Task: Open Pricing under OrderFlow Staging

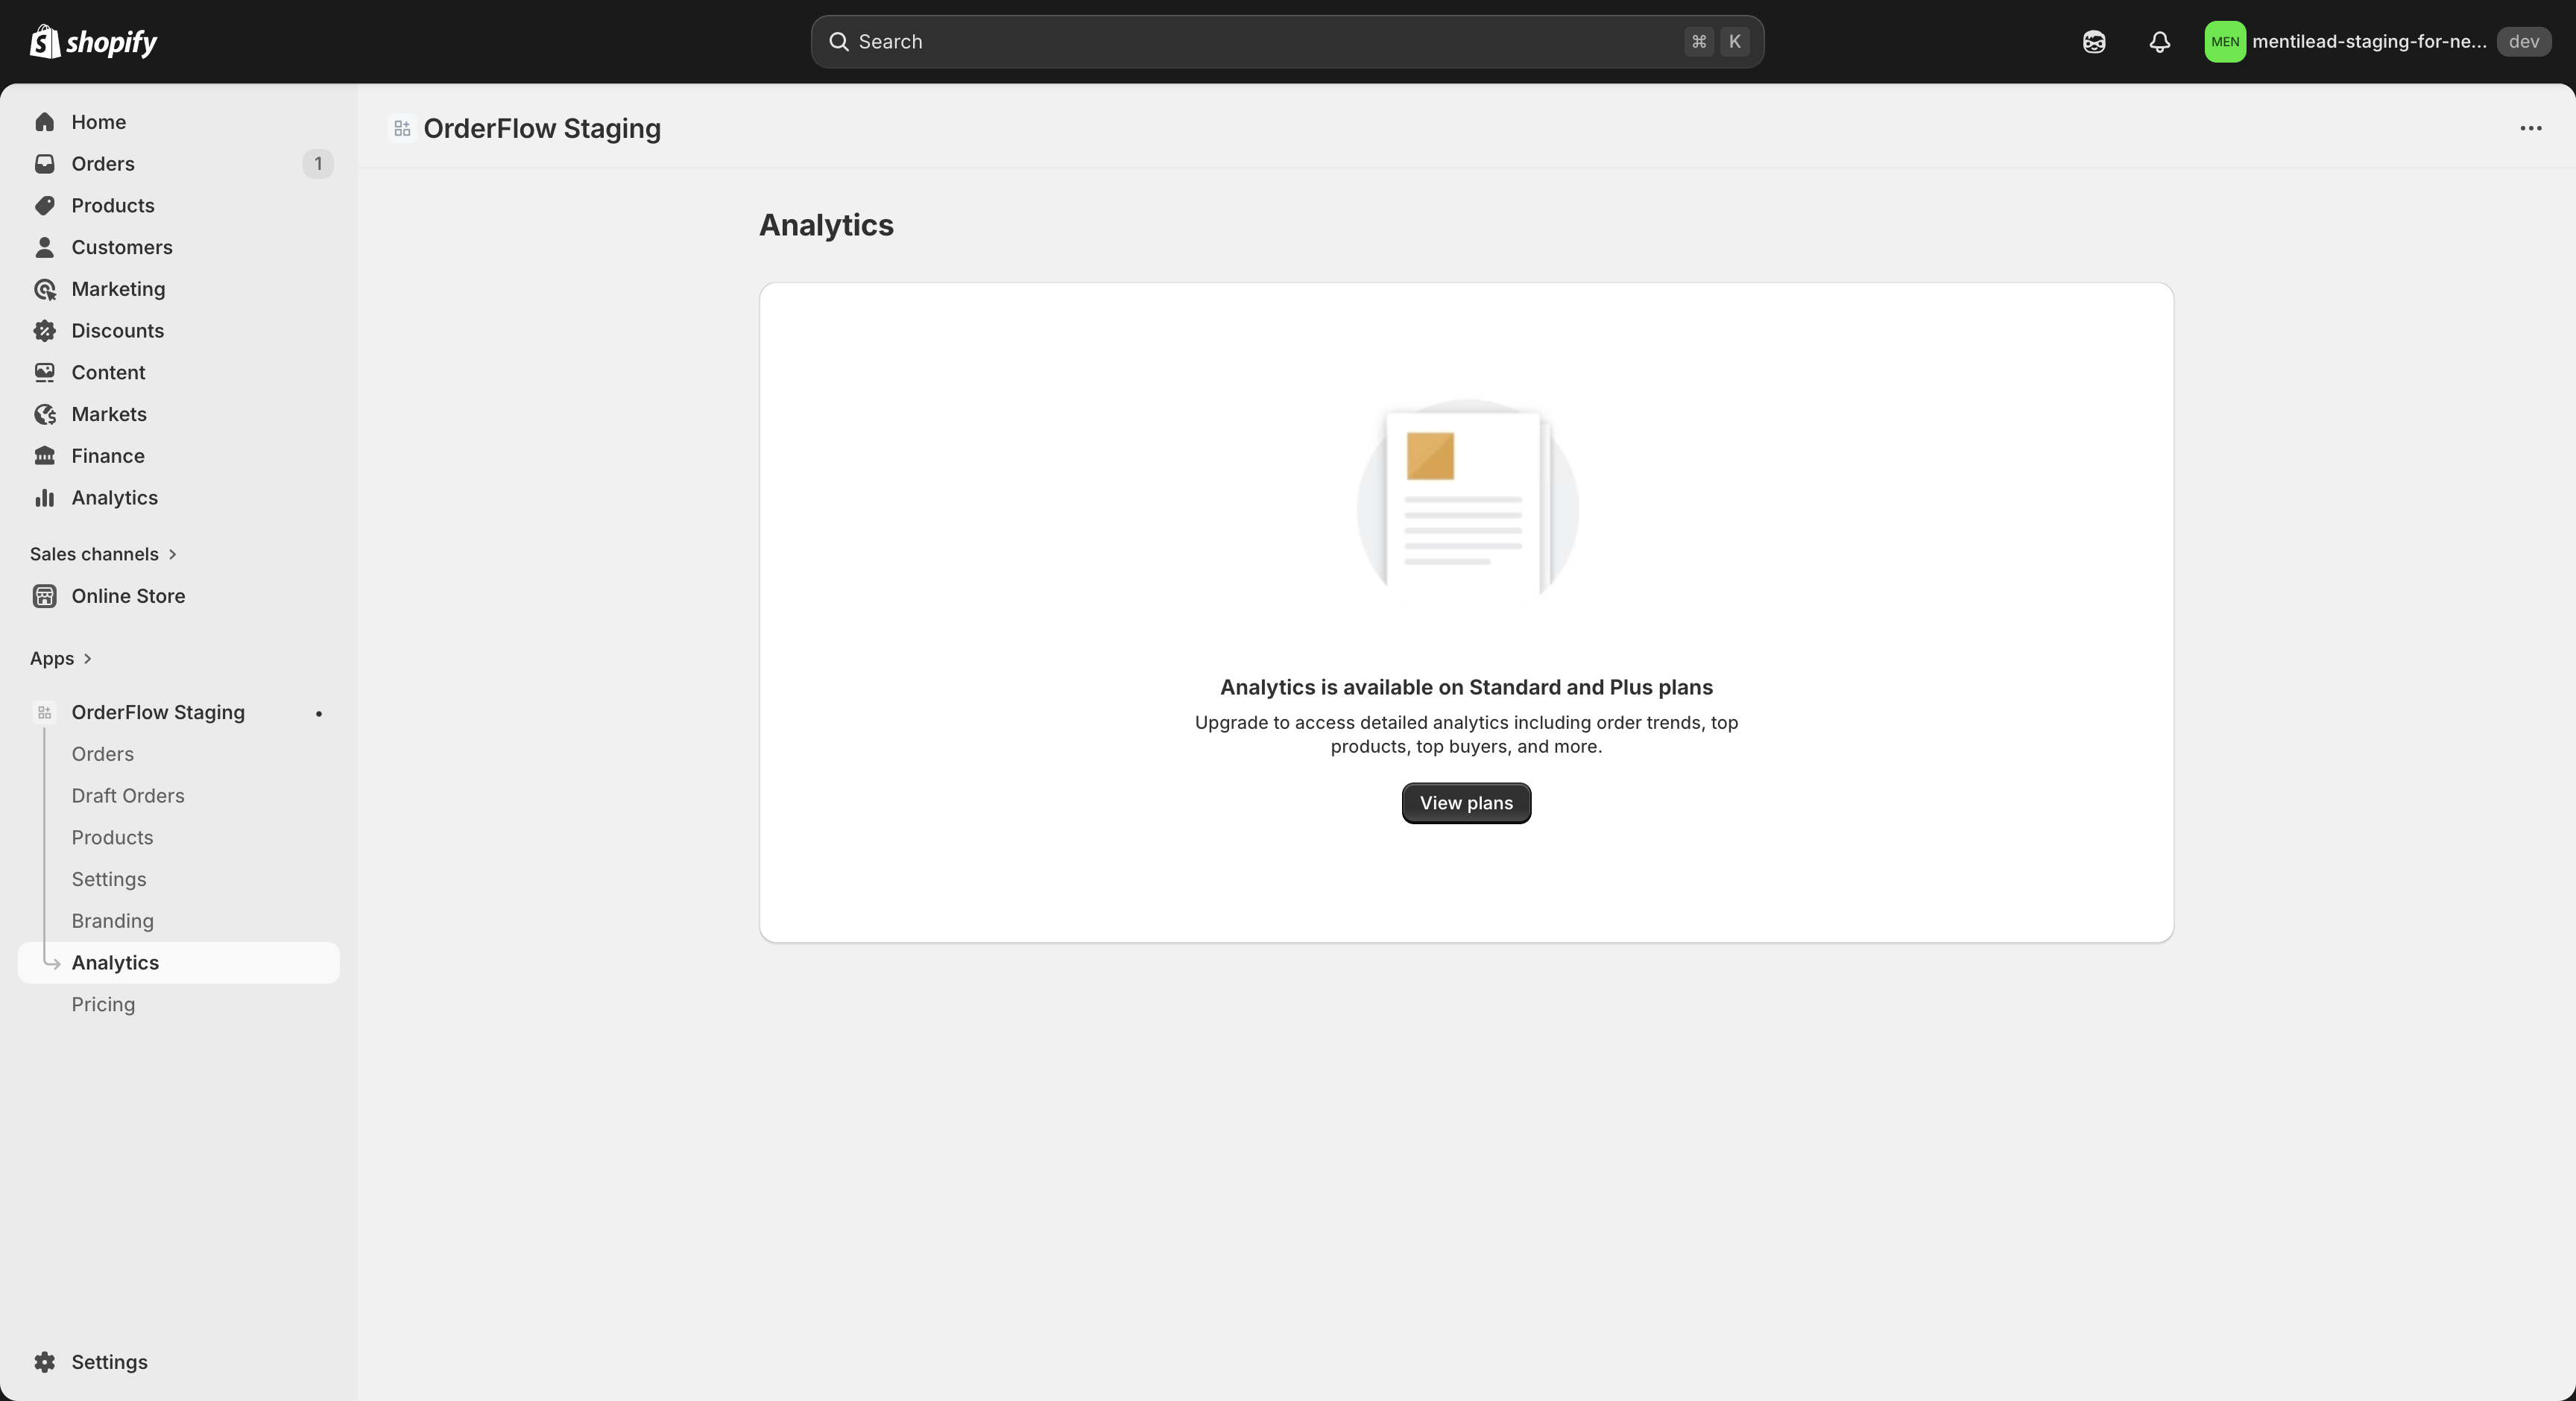Action: pyautogui.click(x=103, y=1005)
